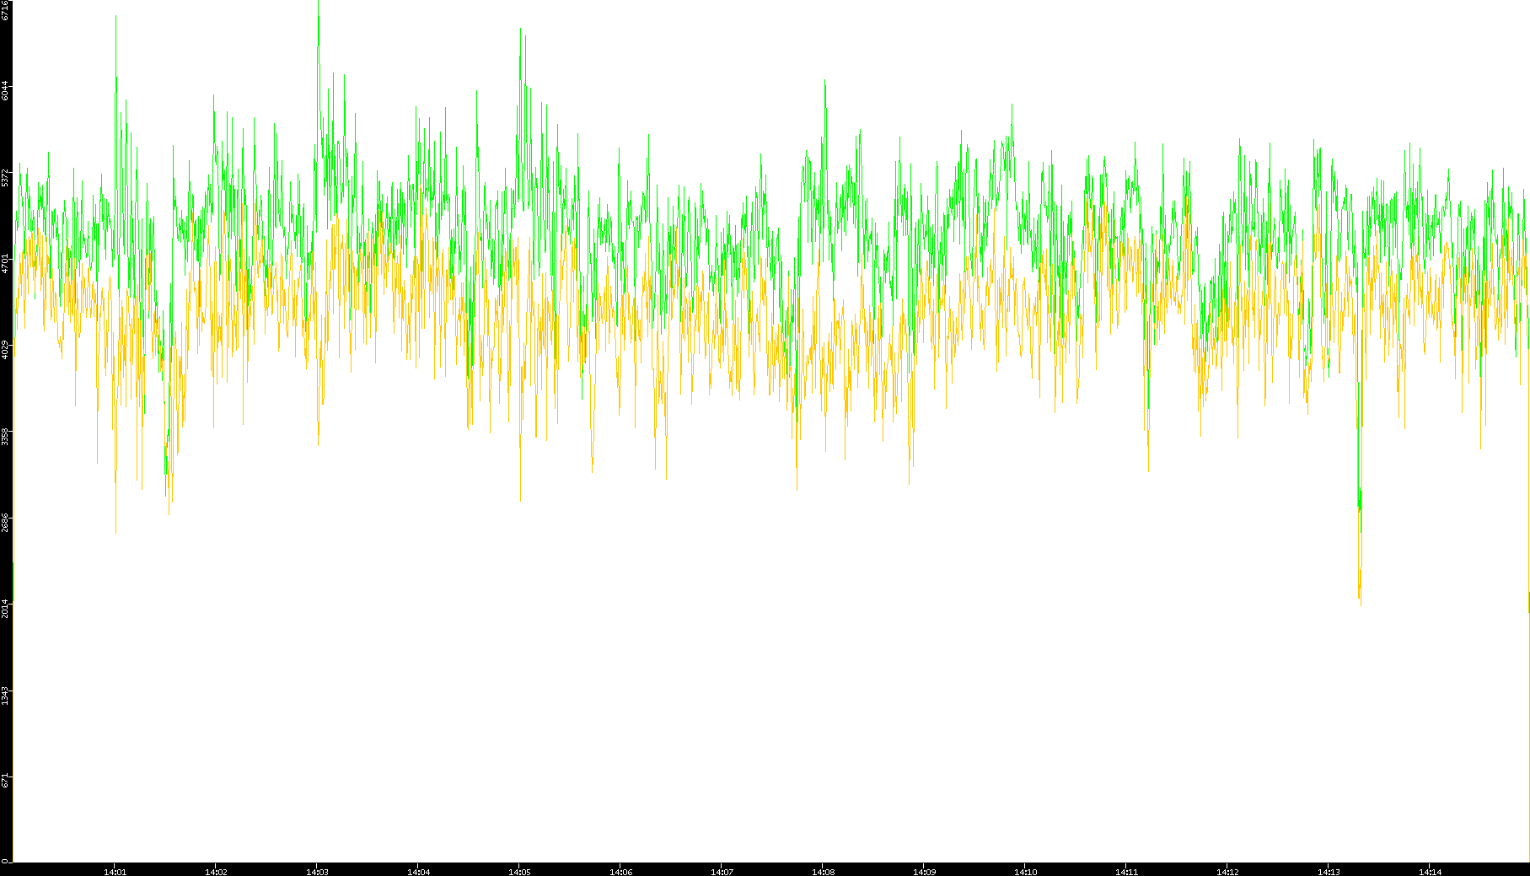Jump to the 14:07 time marker
Viewport: 1530px width, 876px height.
[x=722, y=872]
